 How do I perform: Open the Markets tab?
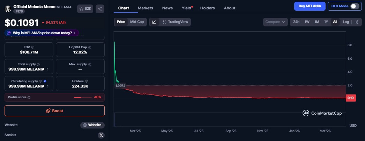coord(145,8)
